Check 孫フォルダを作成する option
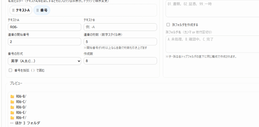The height and width of the screenshot is (127, 259). coord(168,25)
